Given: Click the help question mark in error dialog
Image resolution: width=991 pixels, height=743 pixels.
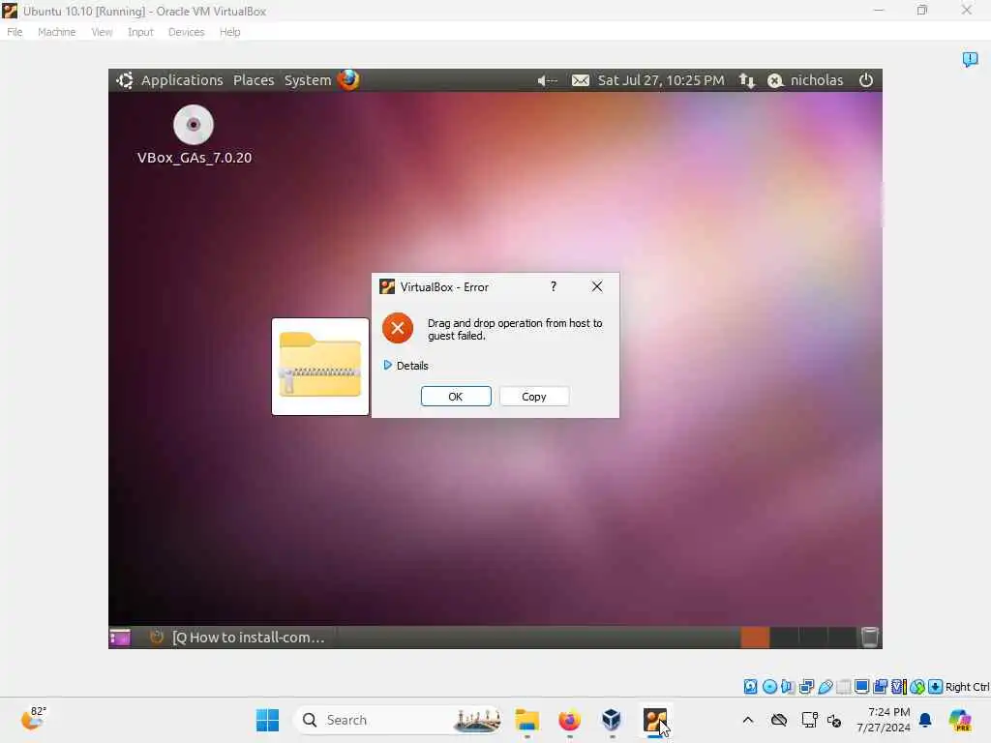Looking at the screenshot, I should tap(554, 286).
